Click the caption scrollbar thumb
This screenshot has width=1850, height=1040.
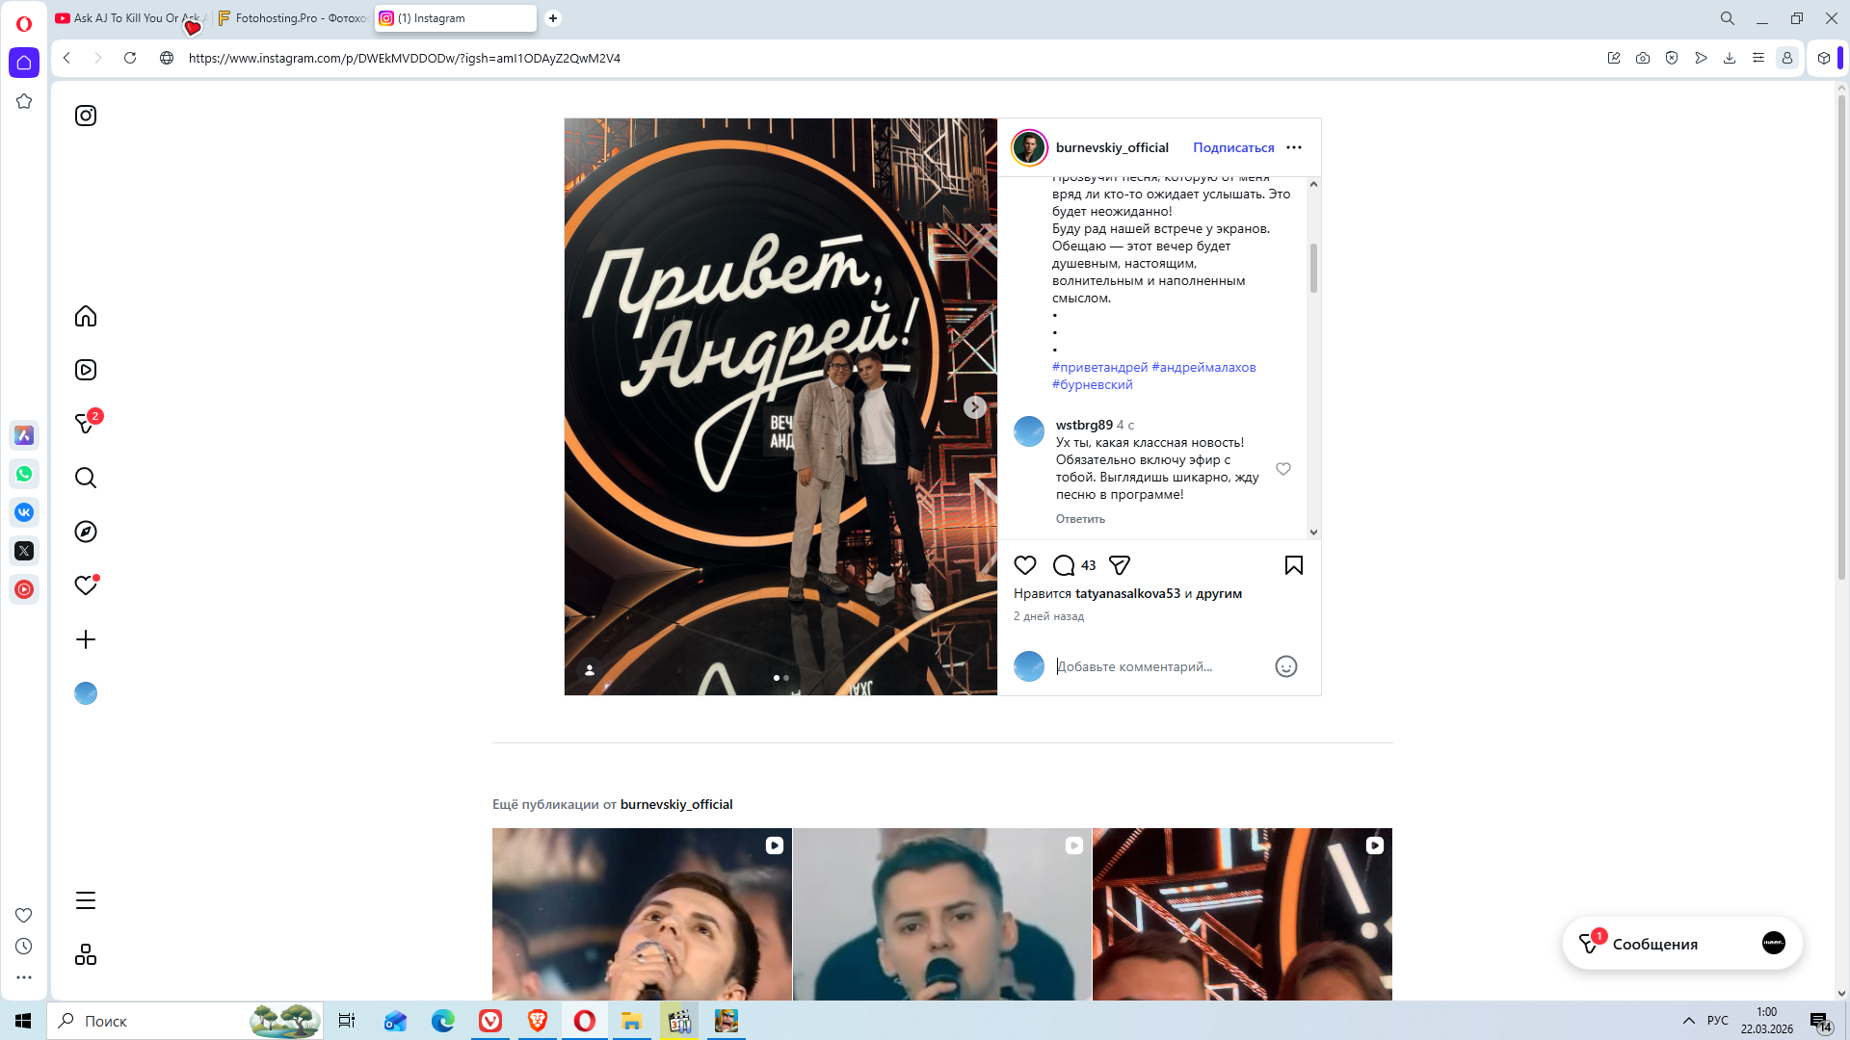[1313, 268]
